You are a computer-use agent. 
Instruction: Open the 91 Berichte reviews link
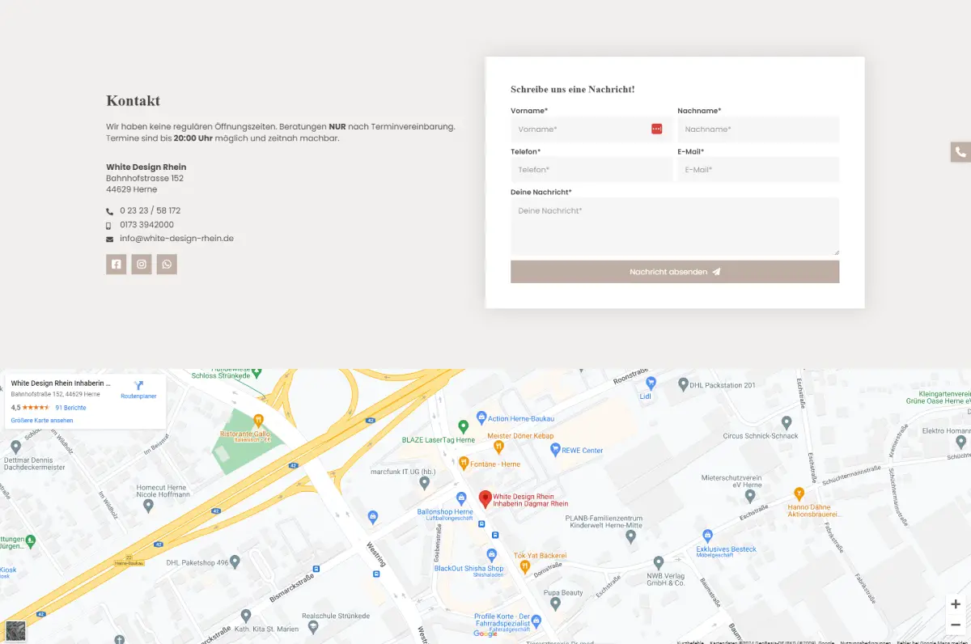(70, 408)
